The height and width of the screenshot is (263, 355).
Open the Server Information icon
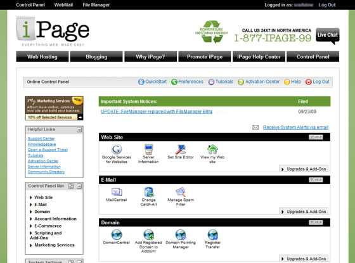tap(148, 150)
